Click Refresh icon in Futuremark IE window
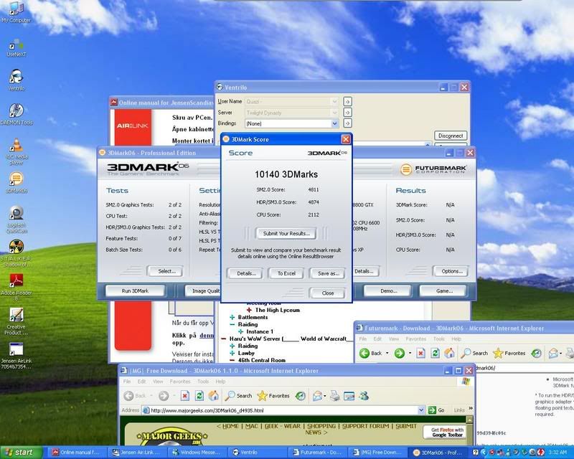This screenshot has height=459, width=574. (435, 354)
